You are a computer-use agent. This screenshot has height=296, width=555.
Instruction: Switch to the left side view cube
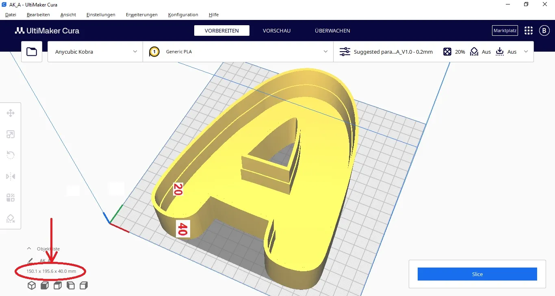[x=71, y=285]
